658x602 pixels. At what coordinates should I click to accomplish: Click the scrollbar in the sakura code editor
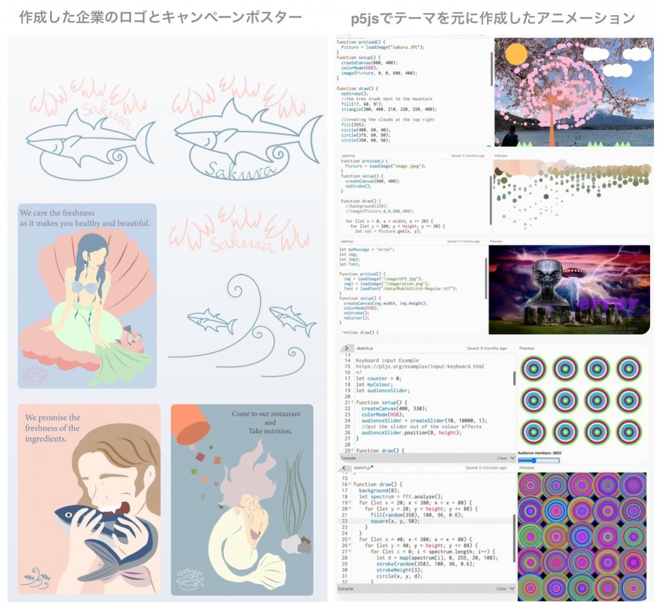491,66
